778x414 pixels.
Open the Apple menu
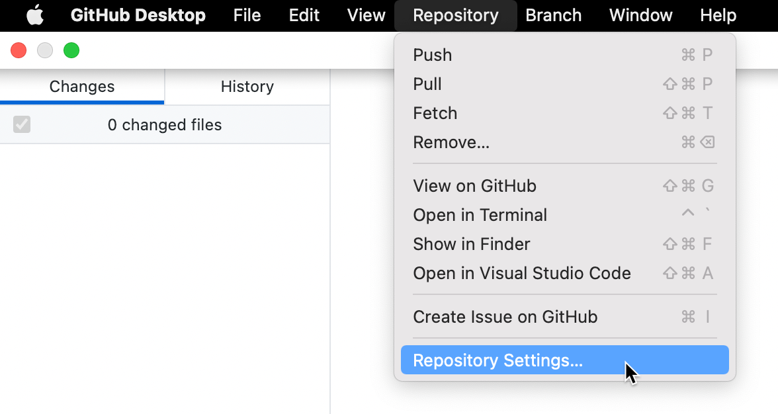(x=35, y=15)
